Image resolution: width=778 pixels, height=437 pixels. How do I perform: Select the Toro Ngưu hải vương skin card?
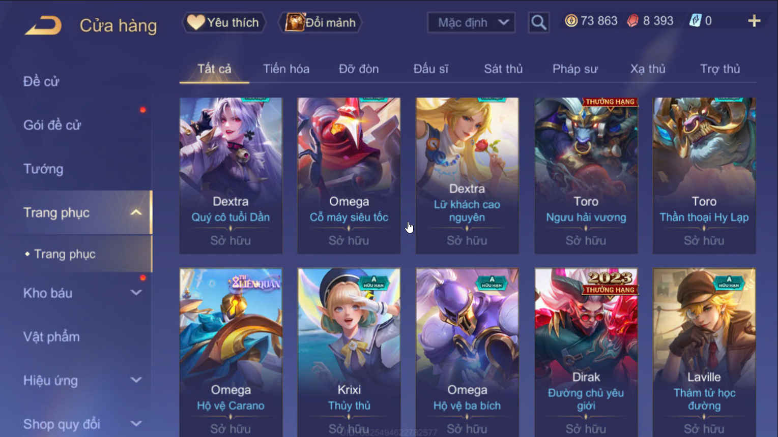586,175
